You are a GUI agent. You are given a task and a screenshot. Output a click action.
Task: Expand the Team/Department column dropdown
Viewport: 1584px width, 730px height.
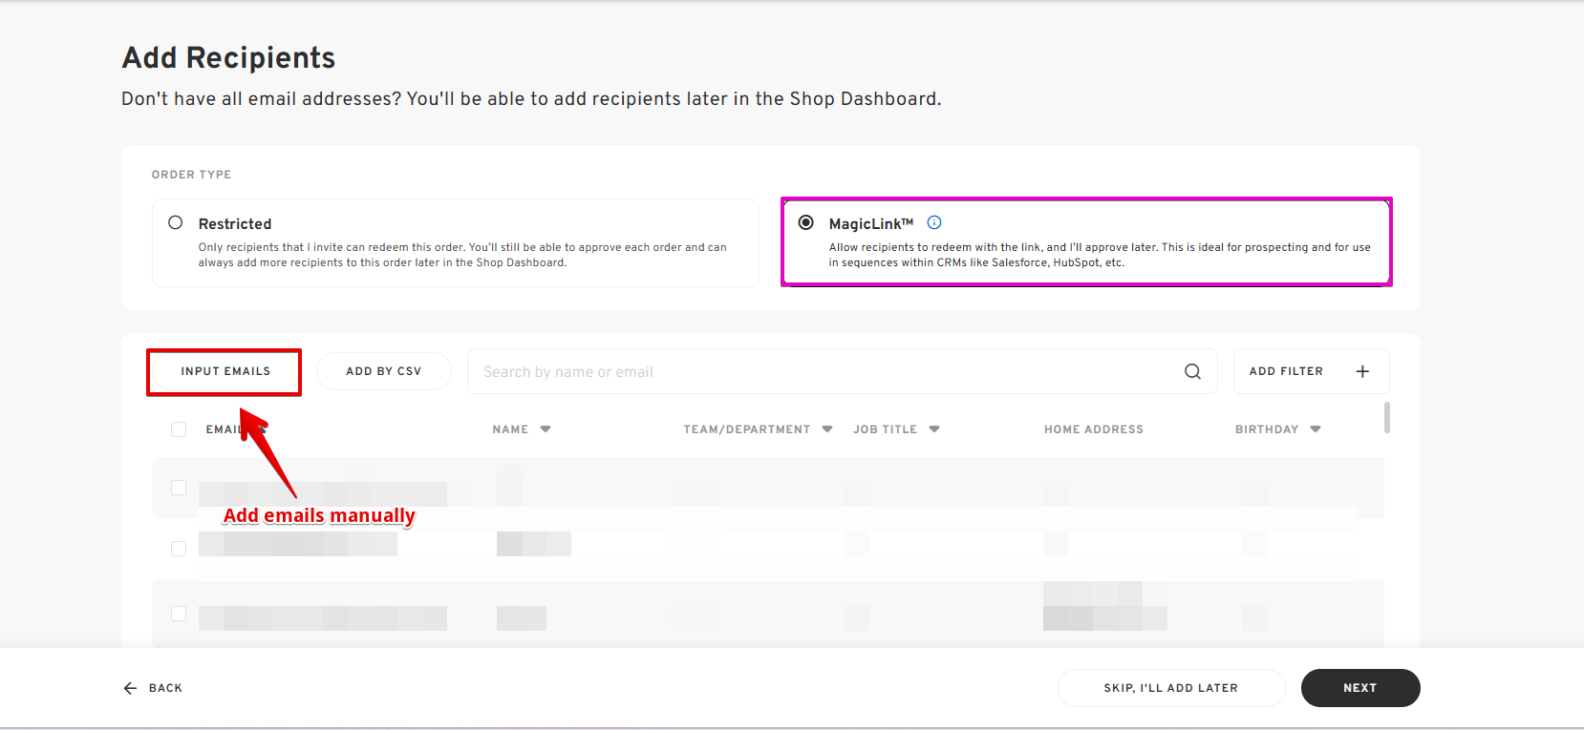[827, 429]
